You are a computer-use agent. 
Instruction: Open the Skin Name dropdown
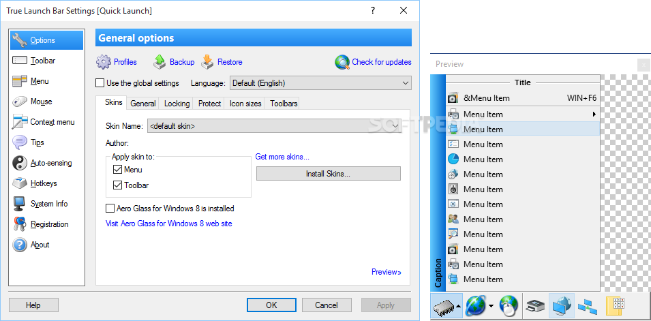[275, 126]
